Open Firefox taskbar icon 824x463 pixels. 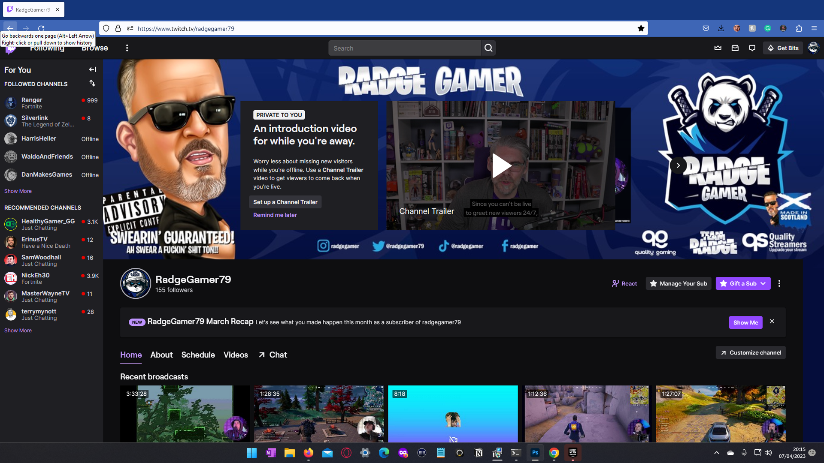point(308,453)
